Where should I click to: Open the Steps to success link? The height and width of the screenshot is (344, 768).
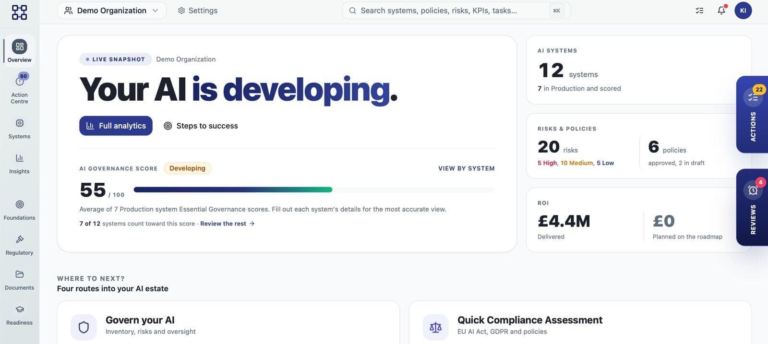[x=201, y=126]
